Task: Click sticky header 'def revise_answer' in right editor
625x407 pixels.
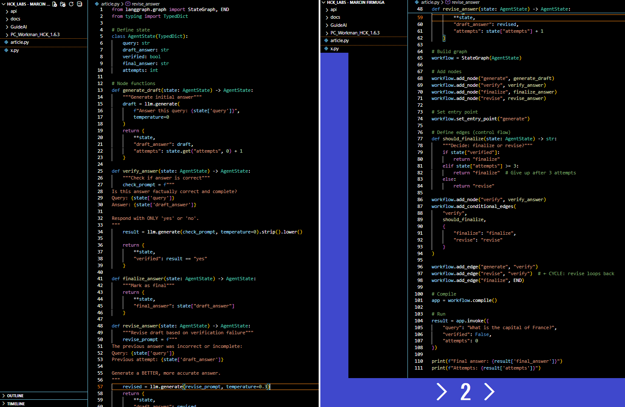Action: coord(501,9)
